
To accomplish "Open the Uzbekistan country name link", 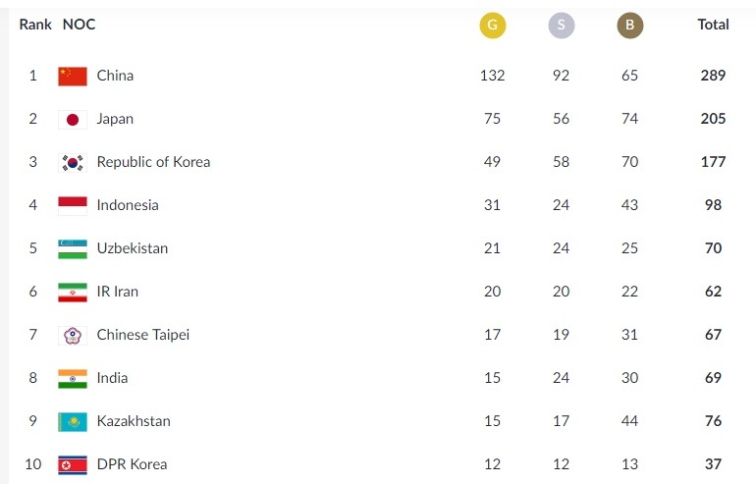I will pos(133,248).
